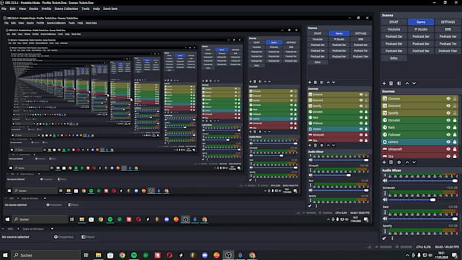Expand the hidden system tray icons chevron
Viewport: 462px width, 260px height.
coord(407,255)
